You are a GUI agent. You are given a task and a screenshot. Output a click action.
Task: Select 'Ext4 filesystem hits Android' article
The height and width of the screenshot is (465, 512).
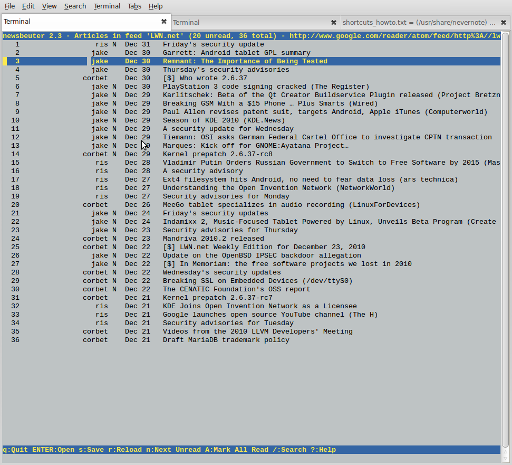[x=252, y=180]
